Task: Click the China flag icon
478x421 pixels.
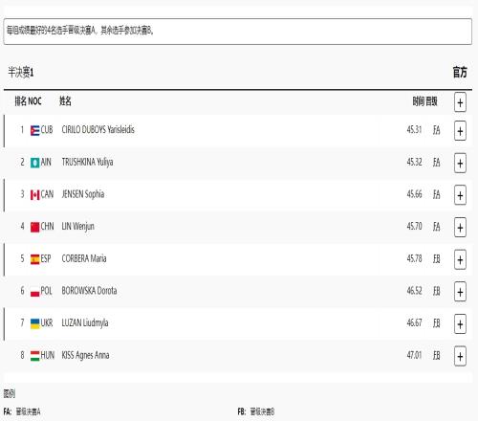Action: click(x=34, y=227)
